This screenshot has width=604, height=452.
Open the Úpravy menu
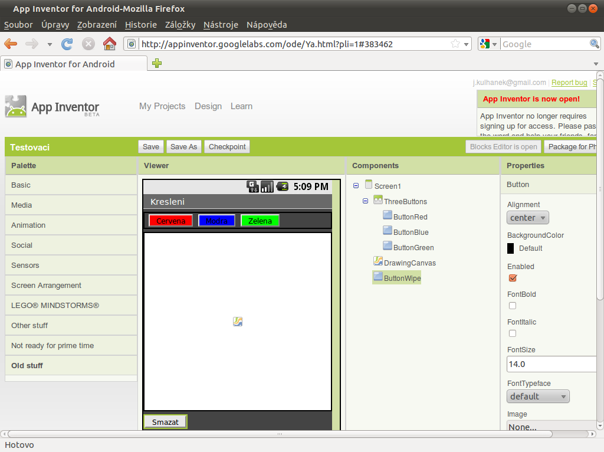tap(55, 25)
